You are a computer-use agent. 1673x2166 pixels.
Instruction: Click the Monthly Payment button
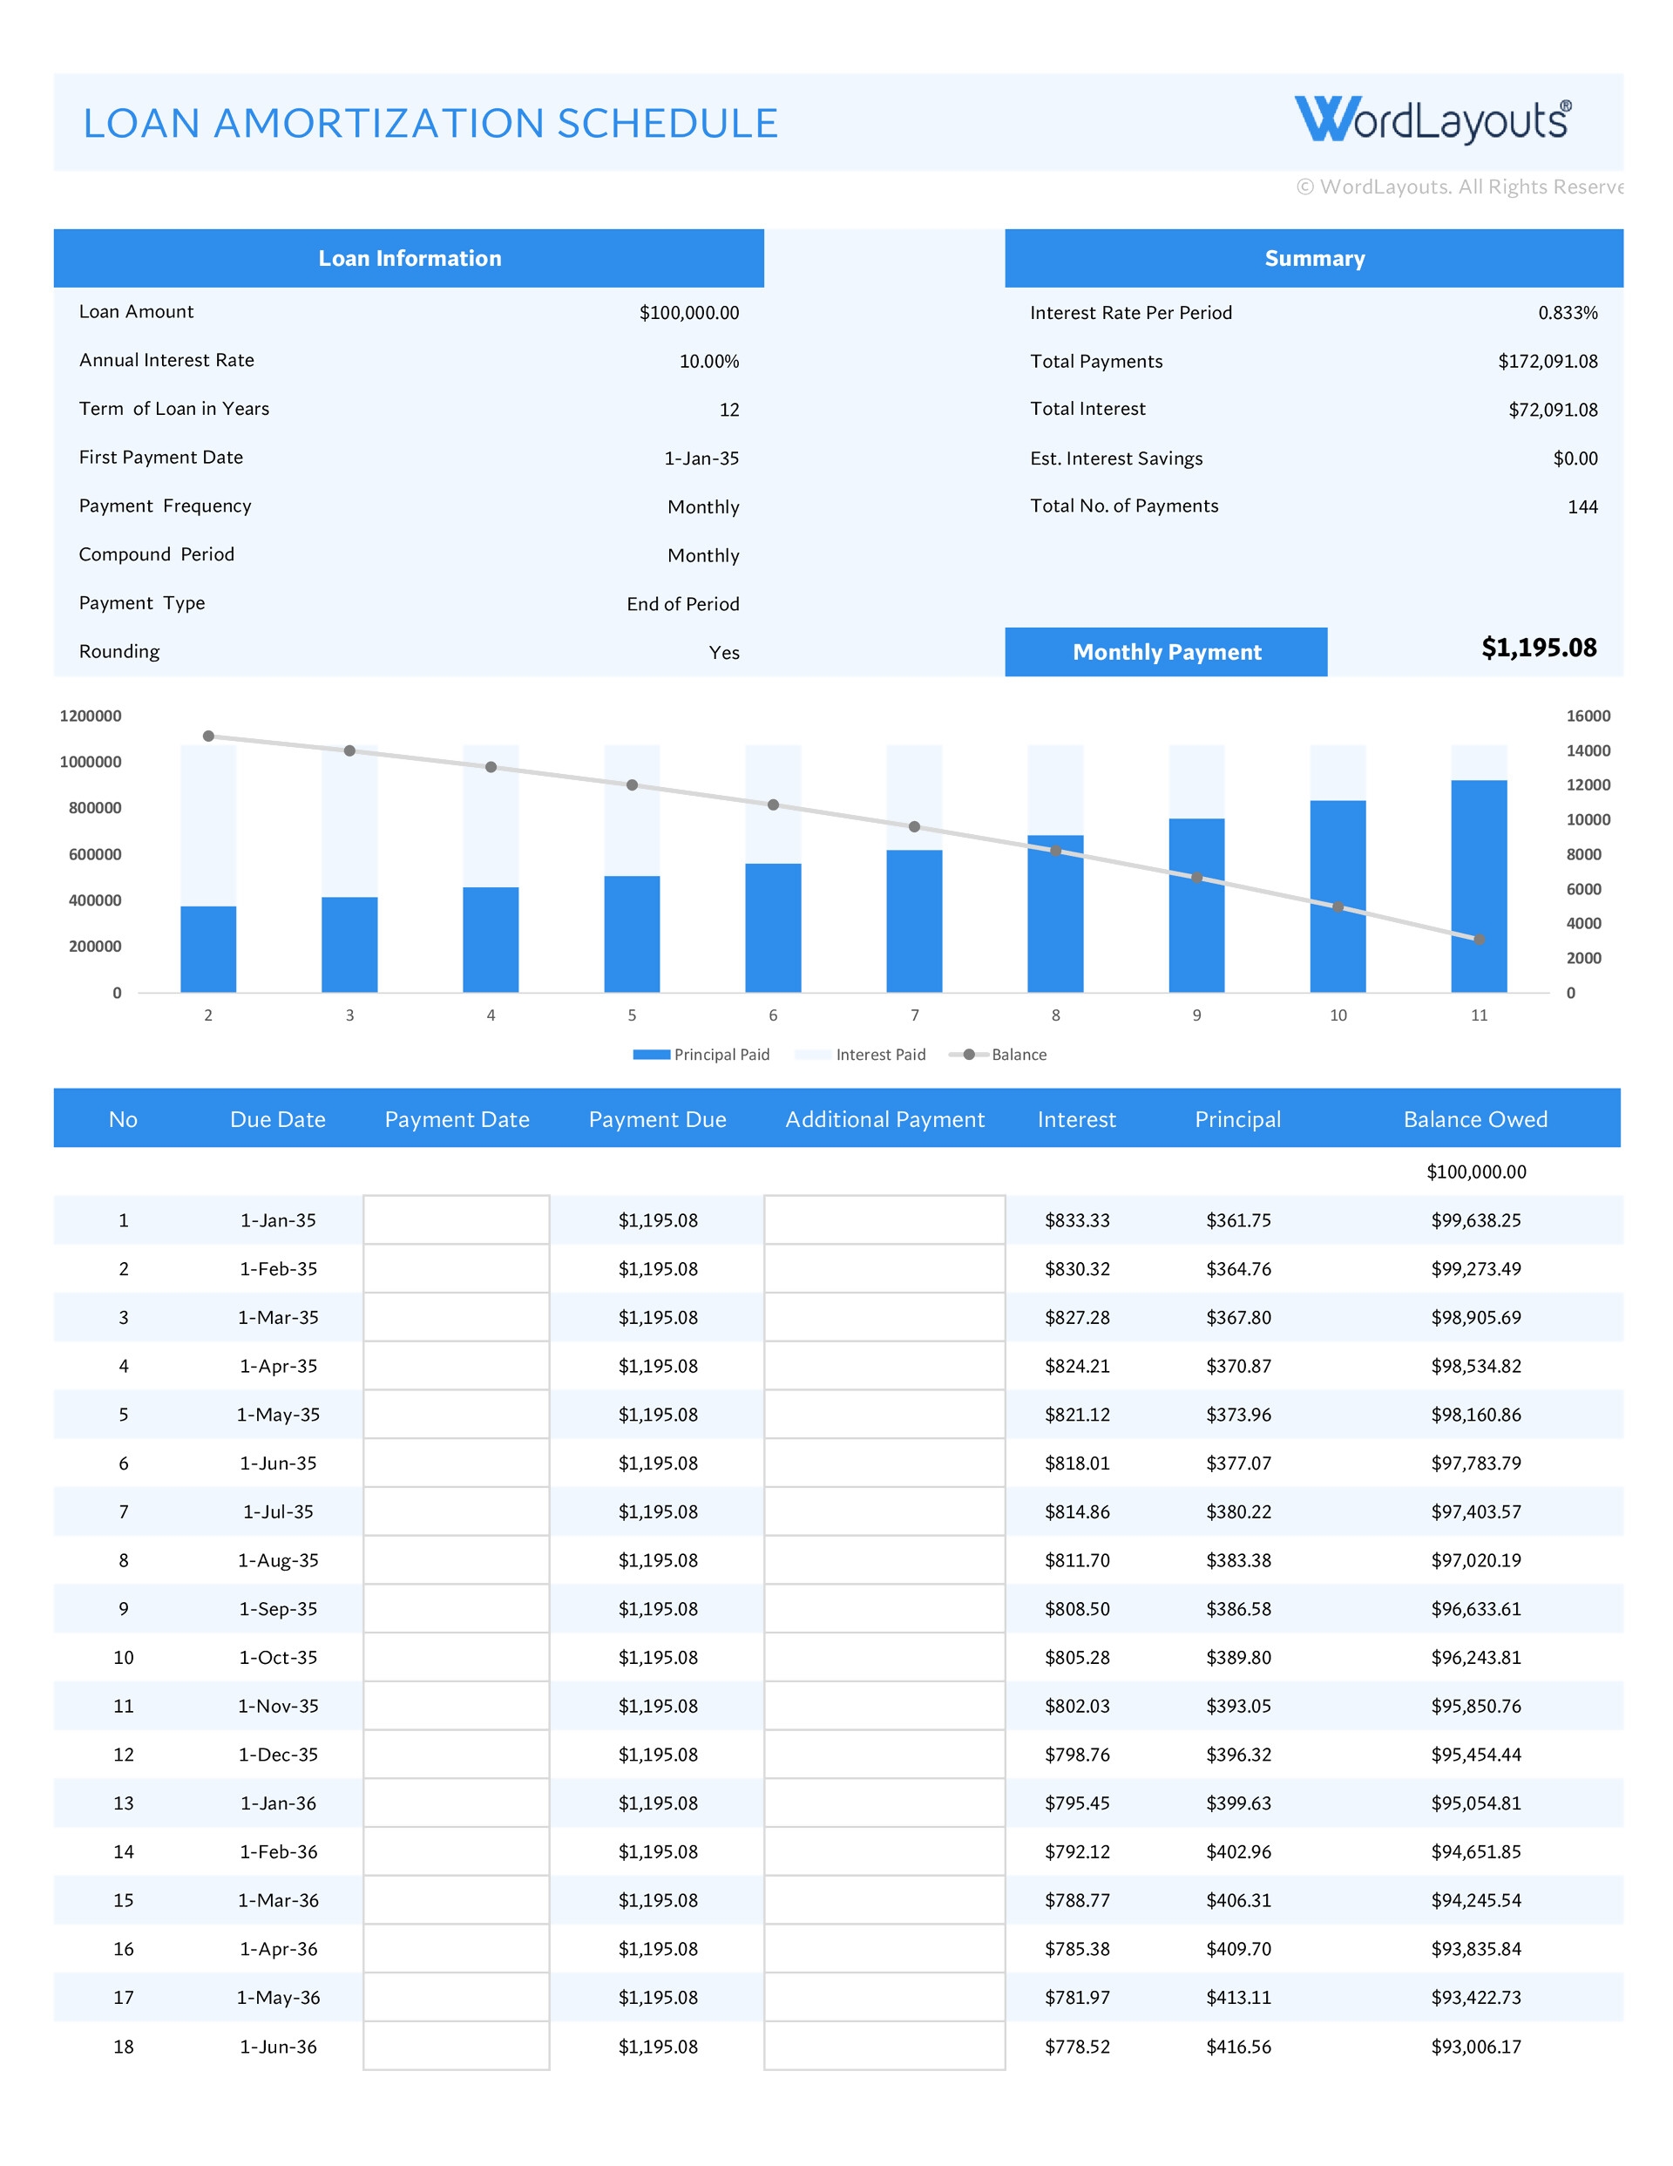1165,652
